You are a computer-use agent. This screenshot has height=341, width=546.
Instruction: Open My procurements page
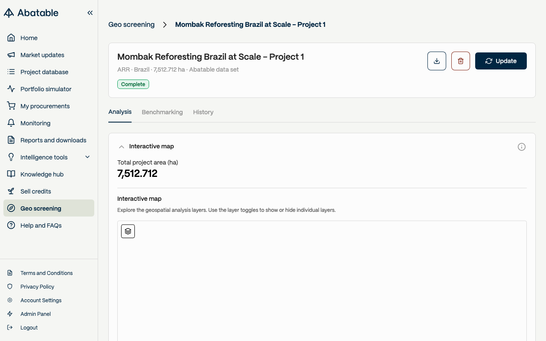(49, 106)
